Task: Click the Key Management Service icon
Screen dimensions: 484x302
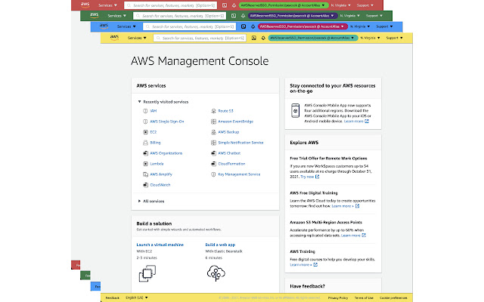Action: tap(213, 174)
